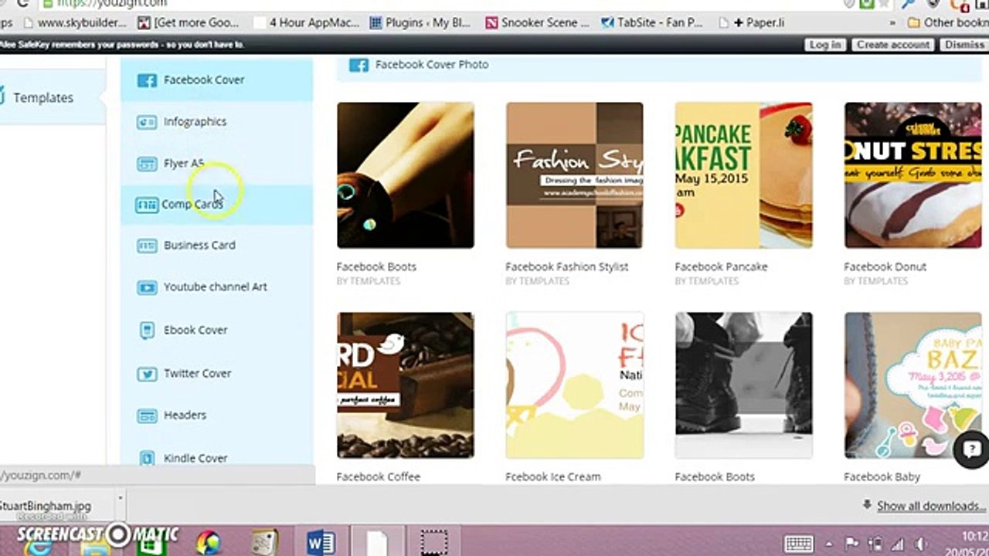This screenshot has height=556, width=989.
Task: Click the Facebook Pancake title text
Action: pos(722,266)
